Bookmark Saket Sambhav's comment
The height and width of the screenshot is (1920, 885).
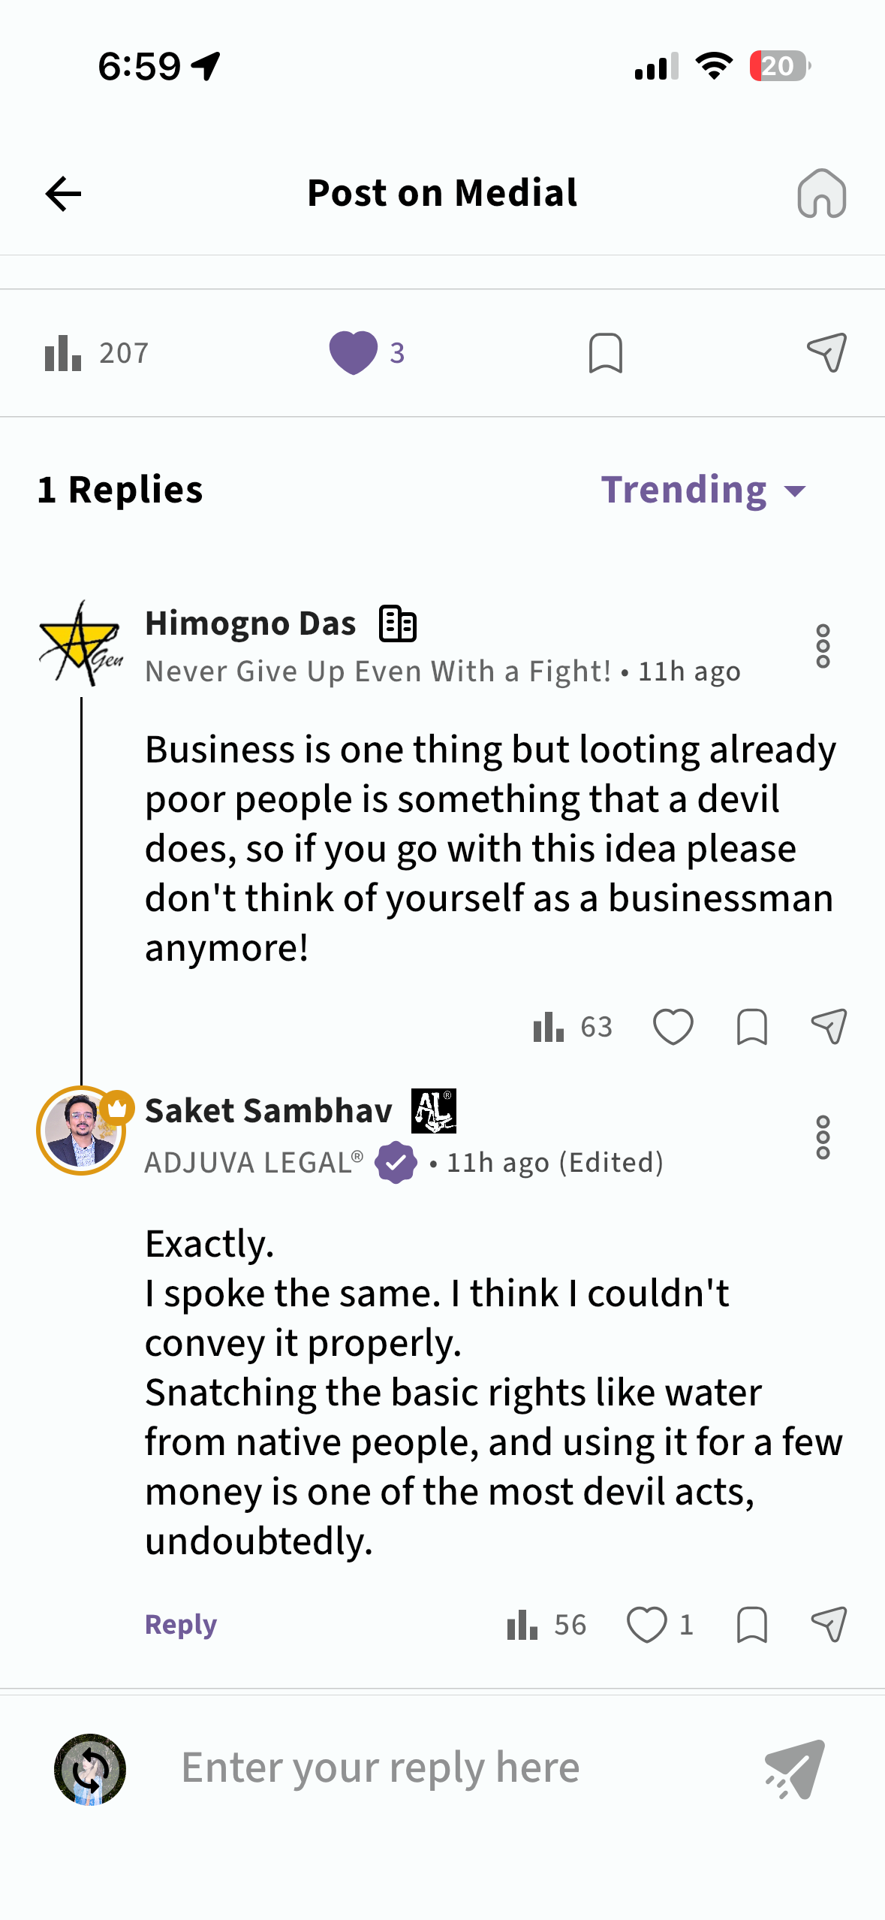[x=751, y=1625]
